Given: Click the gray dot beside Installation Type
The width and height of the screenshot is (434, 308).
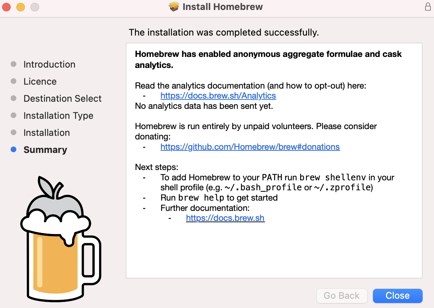Looking at the screenshot, I should pyautogui.click(x=14, y=116).
